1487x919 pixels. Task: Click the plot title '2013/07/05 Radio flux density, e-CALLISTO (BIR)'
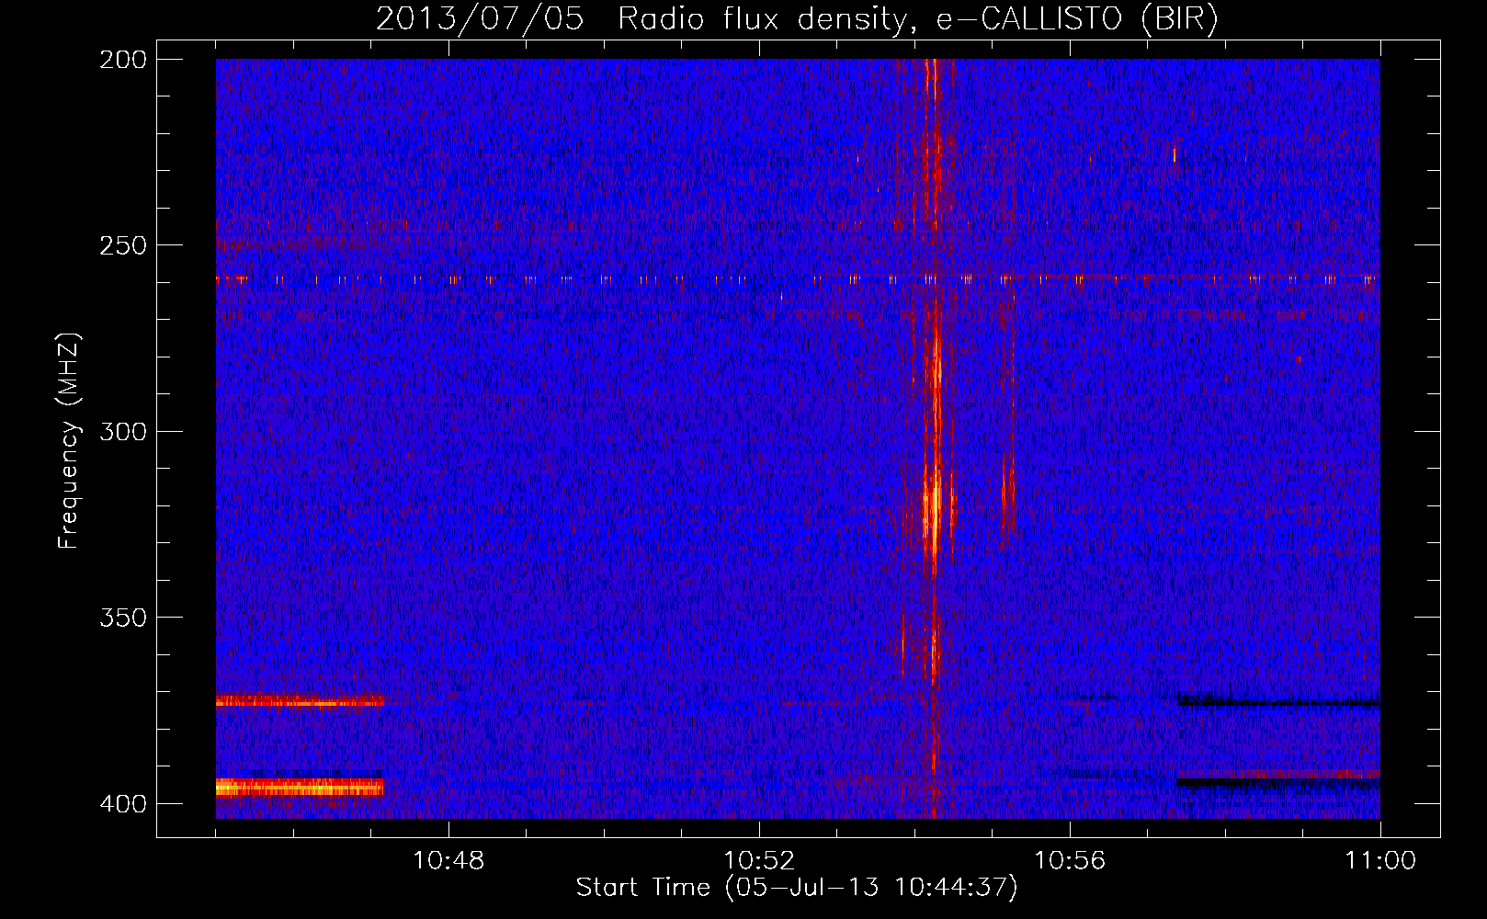[797, 19]
